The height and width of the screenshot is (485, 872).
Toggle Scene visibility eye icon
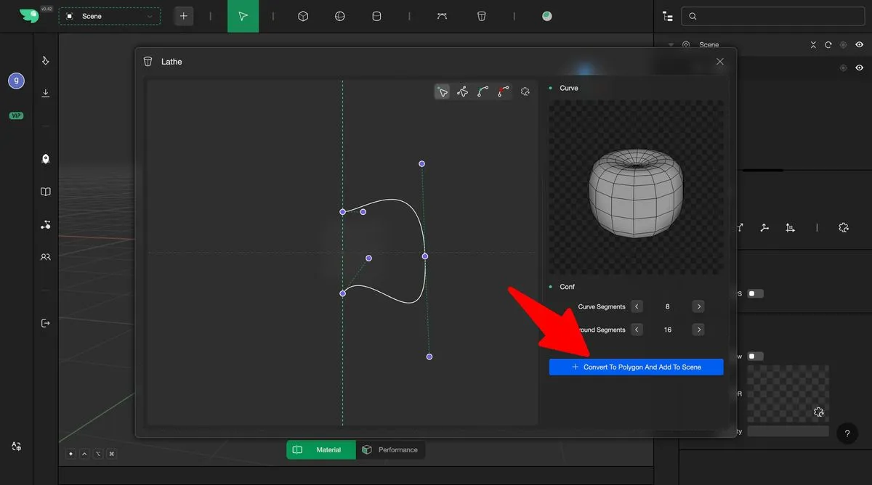859,45
